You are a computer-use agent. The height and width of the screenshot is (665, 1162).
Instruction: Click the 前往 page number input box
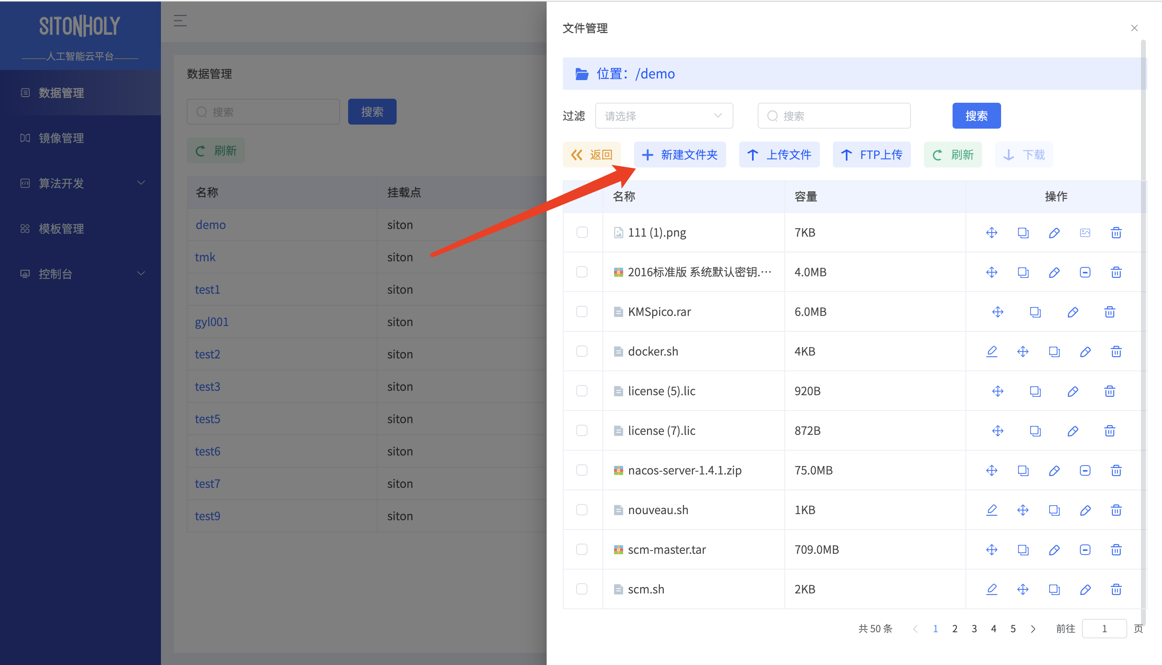[x=1104, y=629]
